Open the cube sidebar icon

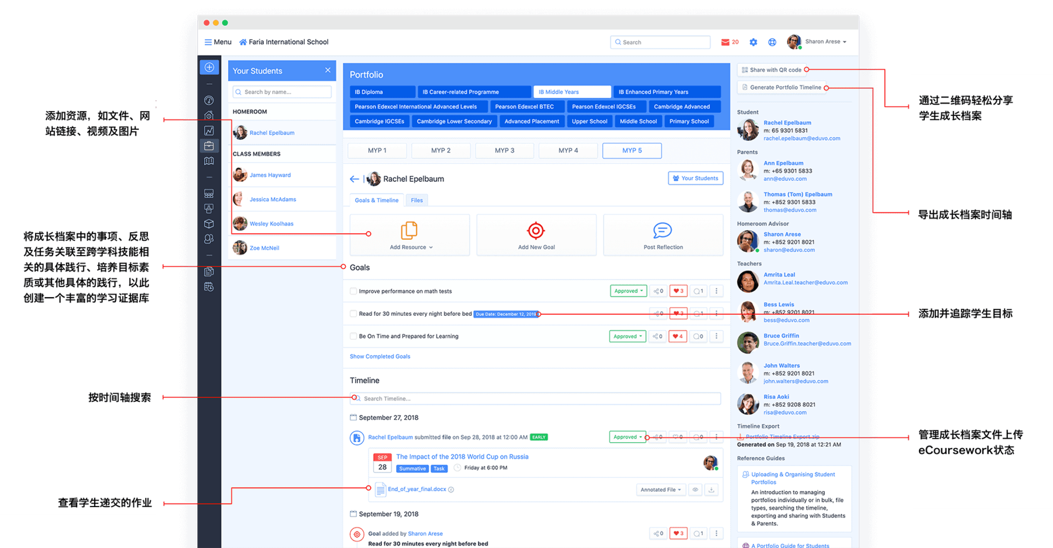coord(209,224)
